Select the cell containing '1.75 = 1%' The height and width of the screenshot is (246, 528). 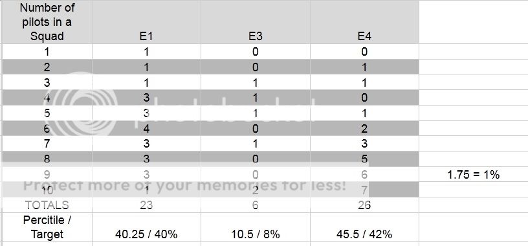pyautogui.click(x=474, y=175)
